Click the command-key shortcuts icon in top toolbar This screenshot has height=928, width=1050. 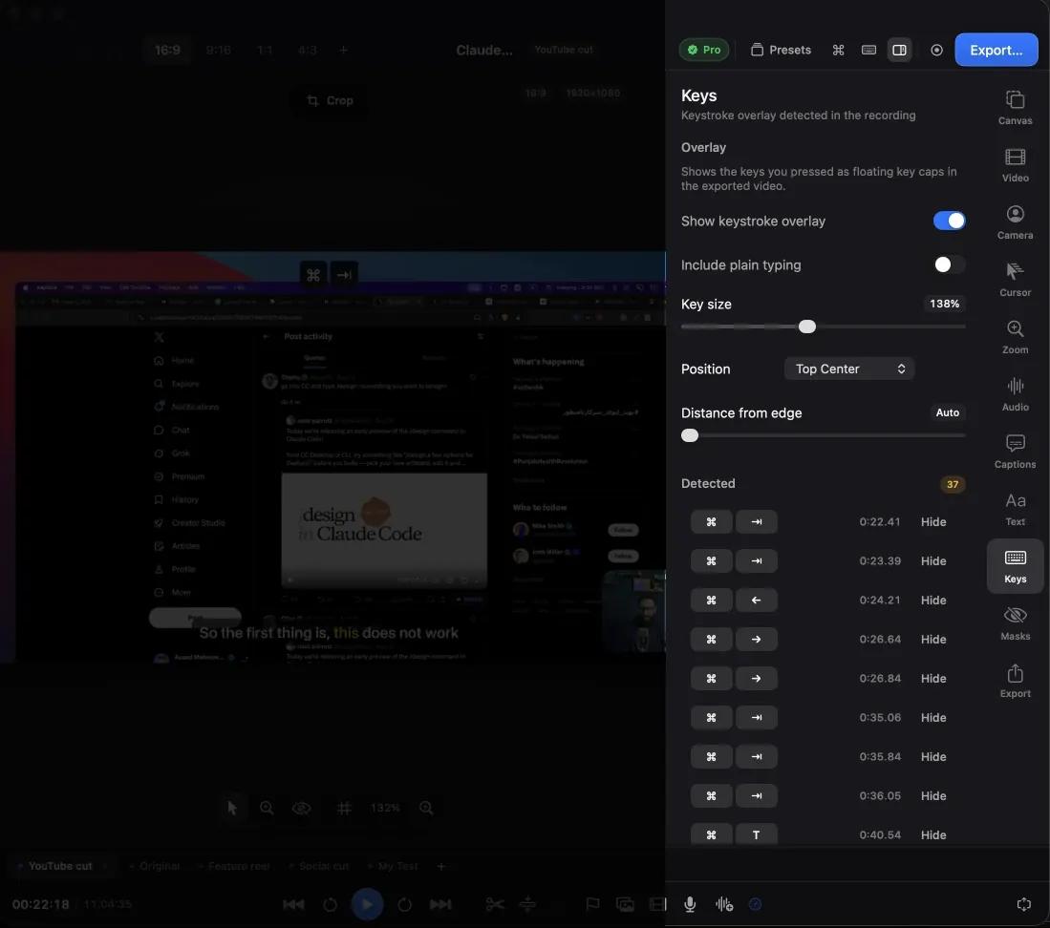point(838,50)
